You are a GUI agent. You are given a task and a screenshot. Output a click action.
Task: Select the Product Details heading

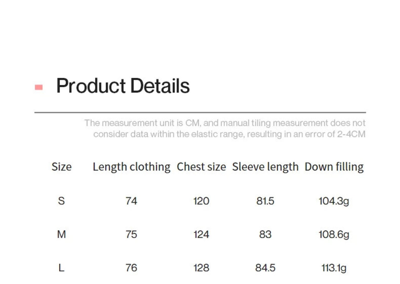coord(123,86)
